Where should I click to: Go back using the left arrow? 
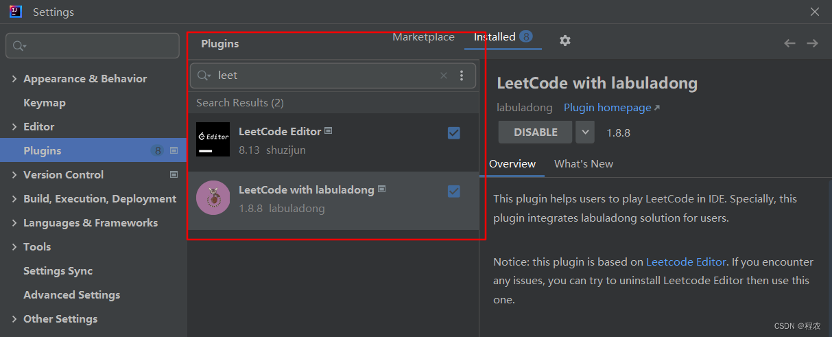click(789, 43)
